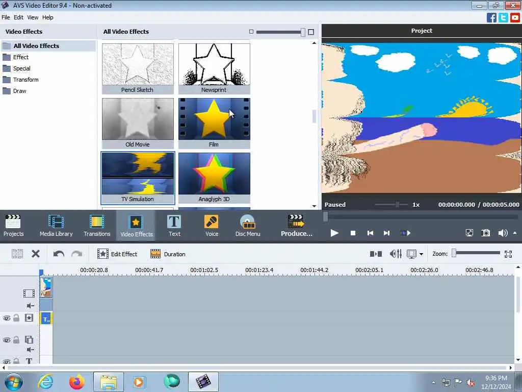The height and width of the screenshot is (392, 522).
Task: Jump to next frame
Action: (x=386, y=233)
